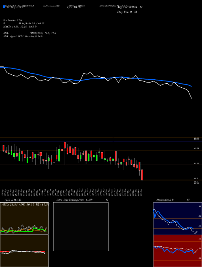The width and height of the screenshot is (202, 267).
Task: Open the red RSI chart panel
Action: coord(177,251)
